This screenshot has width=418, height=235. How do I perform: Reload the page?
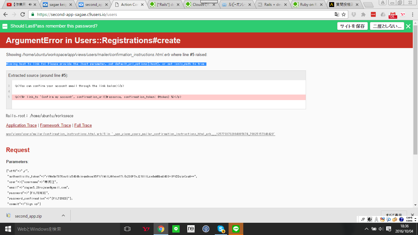point(23,14)
